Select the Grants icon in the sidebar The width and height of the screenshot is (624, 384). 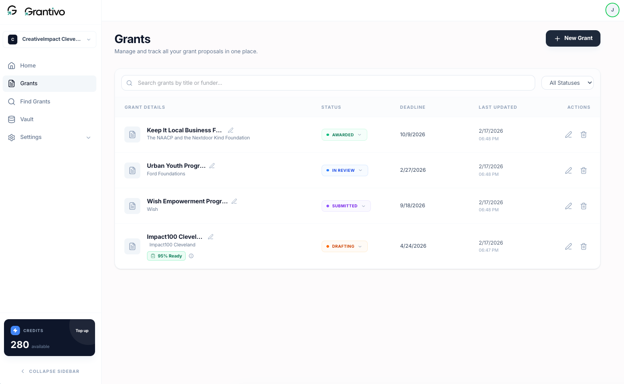[x=11, y=83]
